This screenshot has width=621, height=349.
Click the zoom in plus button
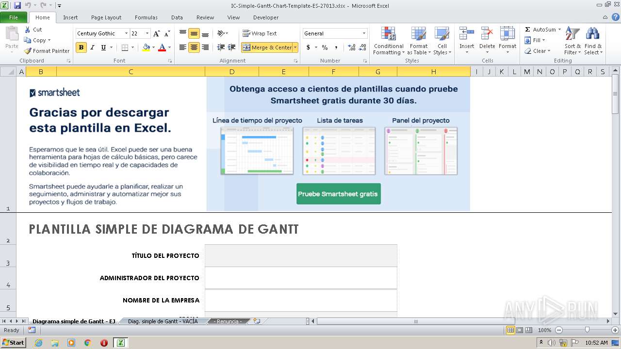tap(615, 330)
